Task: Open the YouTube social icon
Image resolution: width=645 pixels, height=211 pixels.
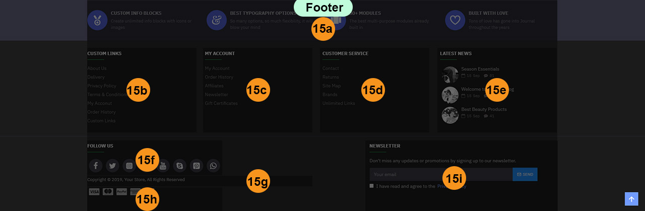Action: tap(163, 165)
